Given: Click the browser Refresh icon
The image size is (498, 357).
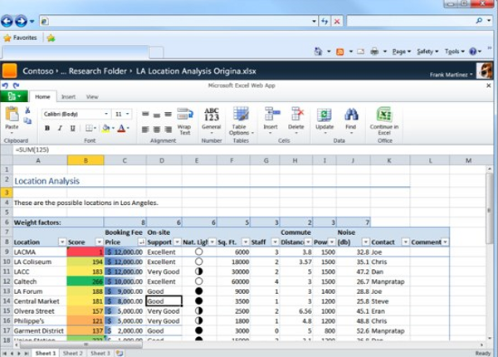Looking at the screenshot, I should click(x=325, y=22).
